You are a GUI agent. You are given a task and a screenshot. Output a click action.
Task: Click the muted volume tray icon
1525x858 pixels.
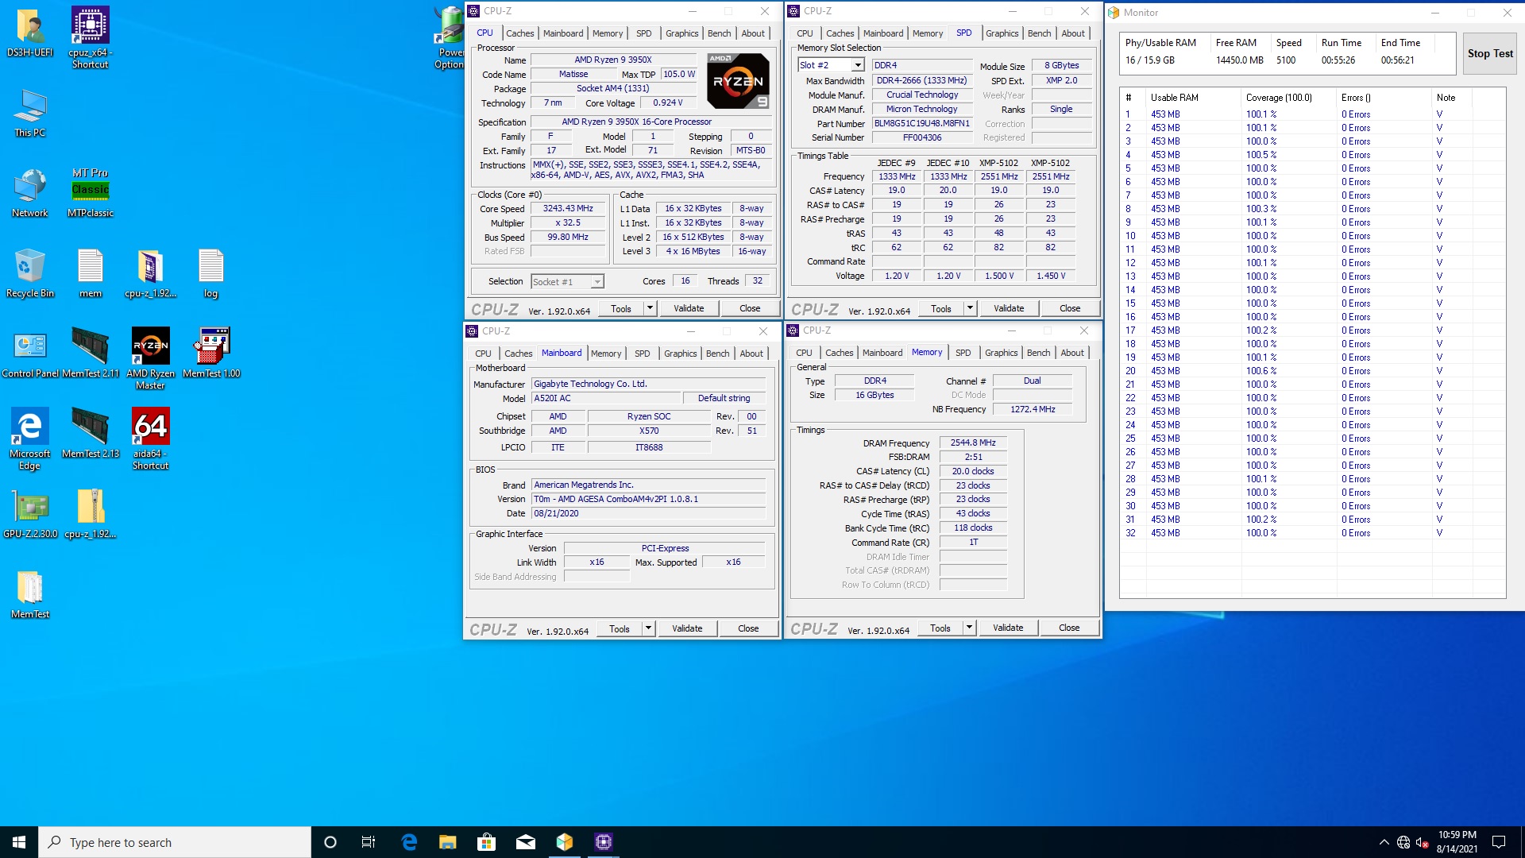click(x=1423, y=842)
